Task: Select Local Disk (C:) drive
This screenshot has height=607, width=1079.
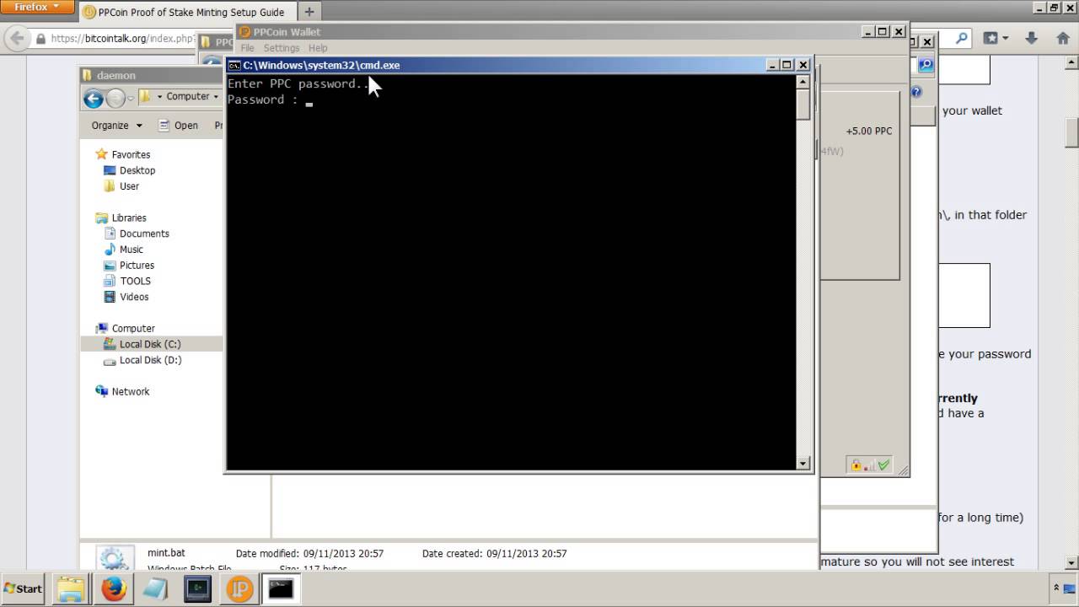Action: 150,344
